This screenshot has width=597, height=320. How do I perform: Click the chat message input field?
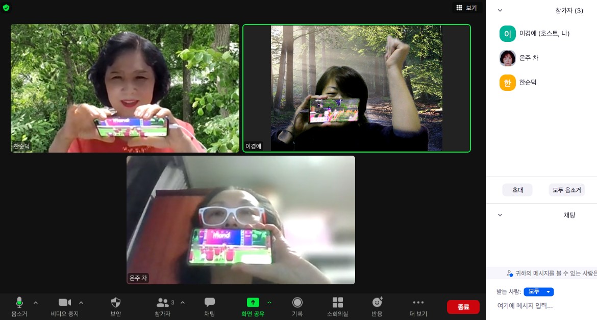point(541,306)
